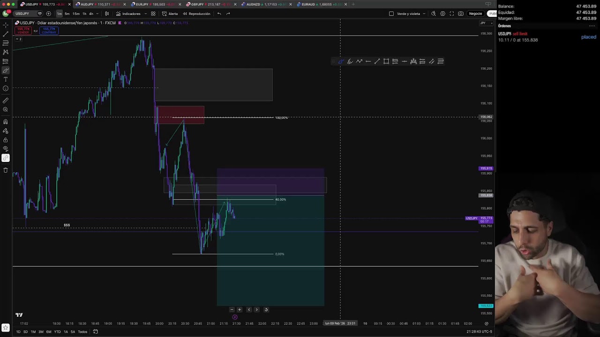
Task: Open chart settings hexagon gear icon
Action: click(442, 14)
